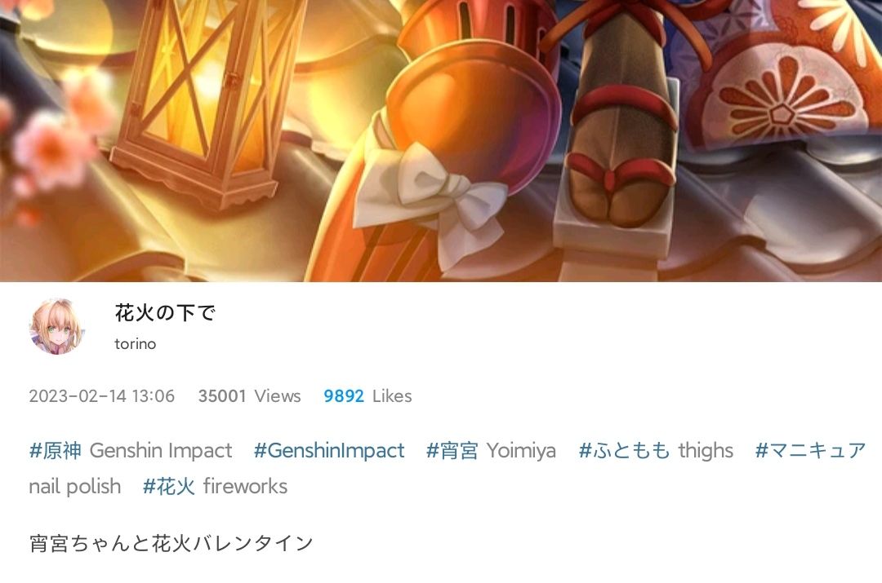Click the 35001 Views counter
This screenshot has height=583, width=882.
coord(249,396)
